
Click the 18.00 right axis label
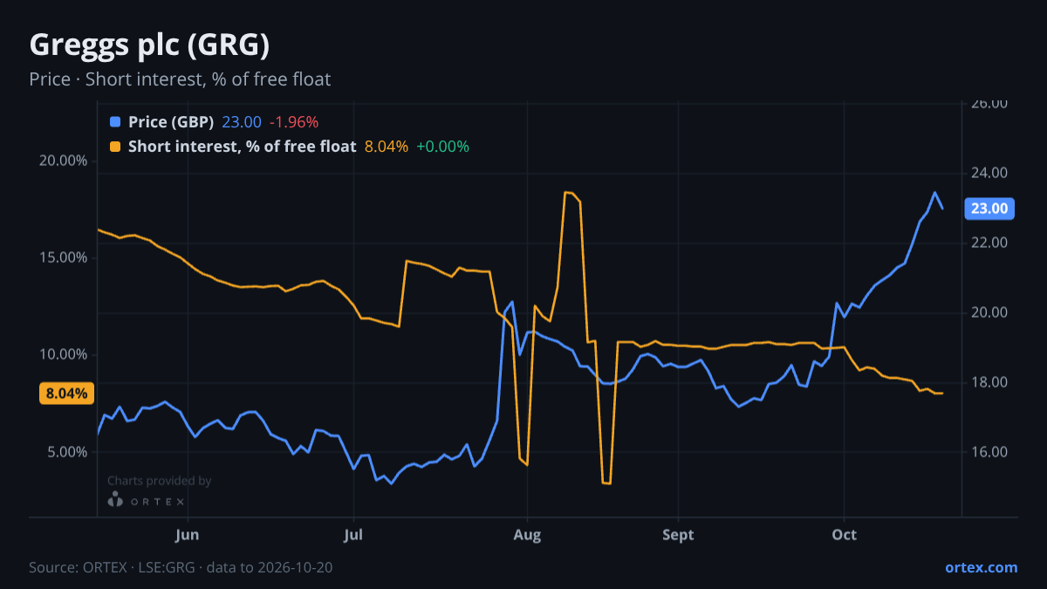(x=990, y=382)
